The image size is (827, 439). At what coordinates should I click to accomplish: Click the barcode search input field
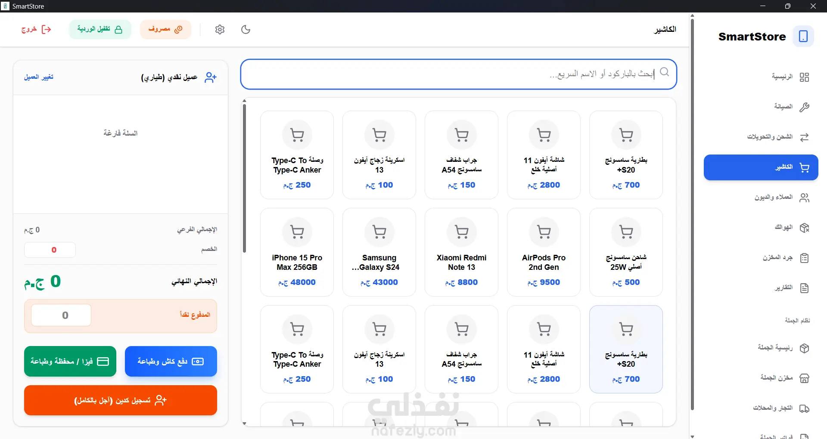click(x=458, y=74)
